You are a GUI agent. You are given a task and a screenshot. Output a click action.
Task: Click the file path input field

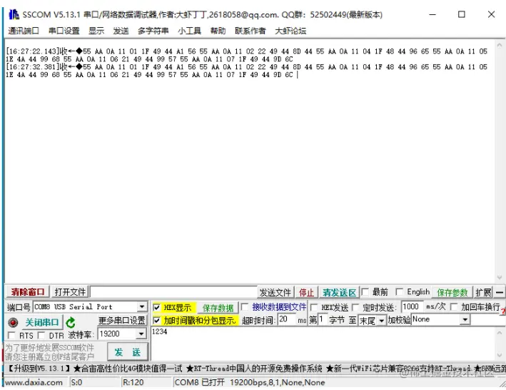(x=173, y=293)
